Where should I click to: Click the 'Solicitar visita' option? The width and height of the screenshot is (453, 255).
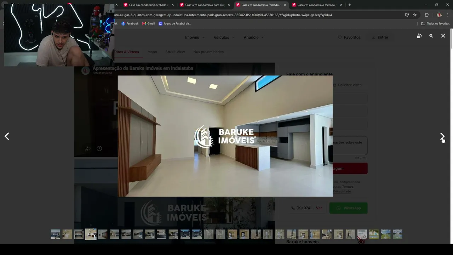pyautogui.click(x=347, y=85)
